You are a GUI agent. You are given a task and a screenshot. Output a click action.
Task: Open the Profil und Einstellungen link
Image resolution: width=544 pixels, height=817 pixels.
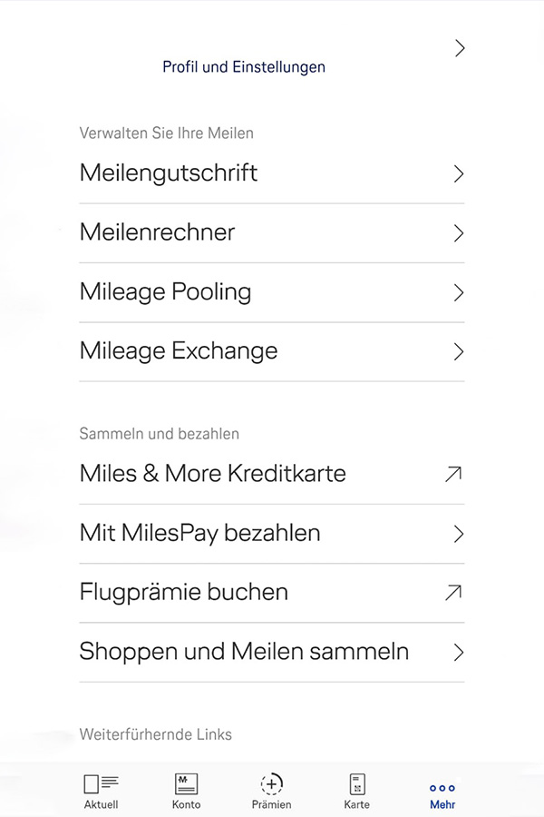pyautogui.click(x=243, y=67)
